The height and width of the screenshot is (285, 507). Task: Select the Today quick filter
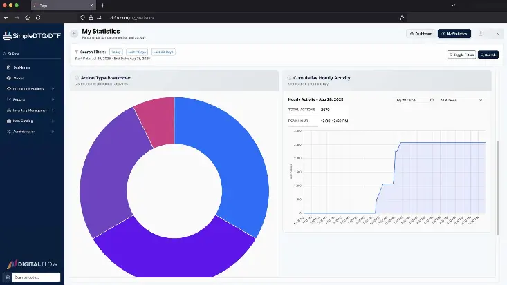coord(116,52)
